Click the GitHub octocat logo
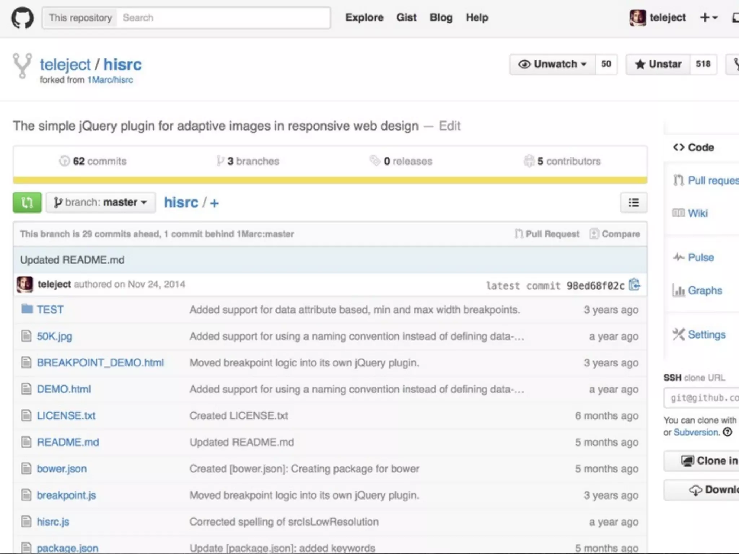 [22, 18]
